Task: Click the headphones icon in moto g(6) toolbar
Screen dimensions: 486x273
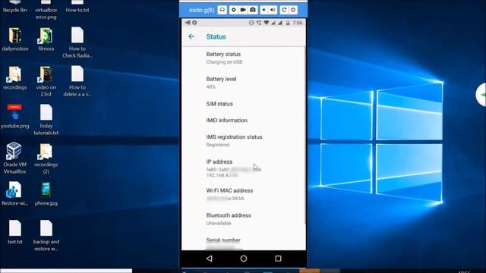Action: pyautogui.click(x=222, y=10)
